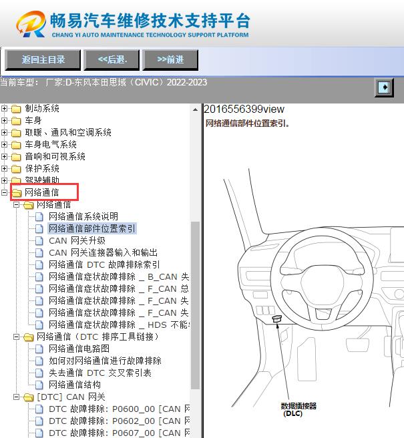Click document icon beside 失去通信 DTC 交叉索引表

click(x=39, y=373)
